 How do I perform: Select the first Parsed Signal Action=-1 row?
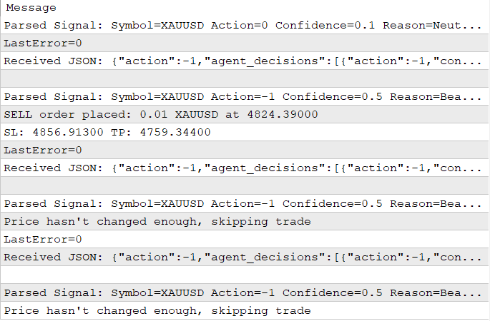pyautogui.click(x=242, y=96)
